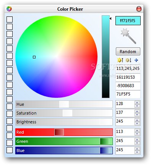
Task: Select the empty color slot beside the Hue slider
Action: pos(10,107)
